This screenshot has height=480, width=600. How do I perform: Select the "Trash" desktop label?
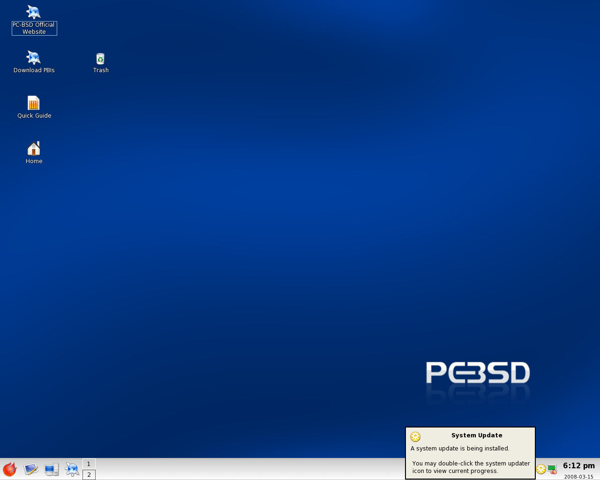point(101,70)
